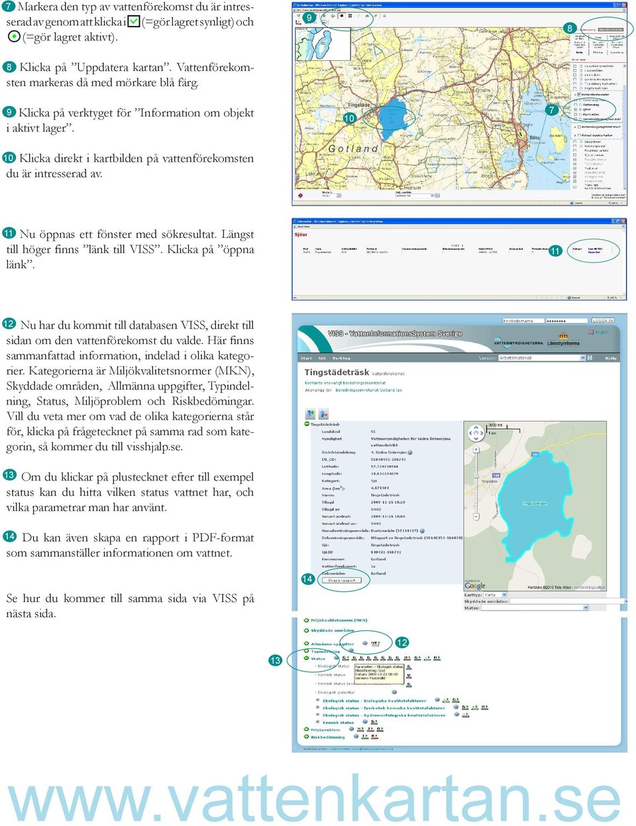This screenshot has height=826, width=636.
Task: Click the info icon beside Kustområde (SE118117)
Action: click(422, 531)
